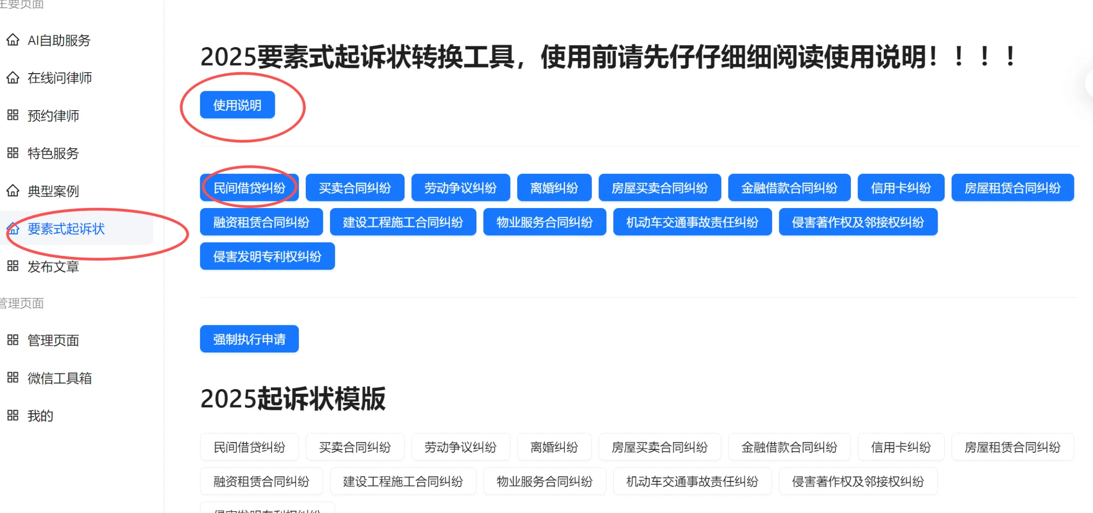Click the 微信工具箱 sidebar icon
1093x513 pixels.
13,378
